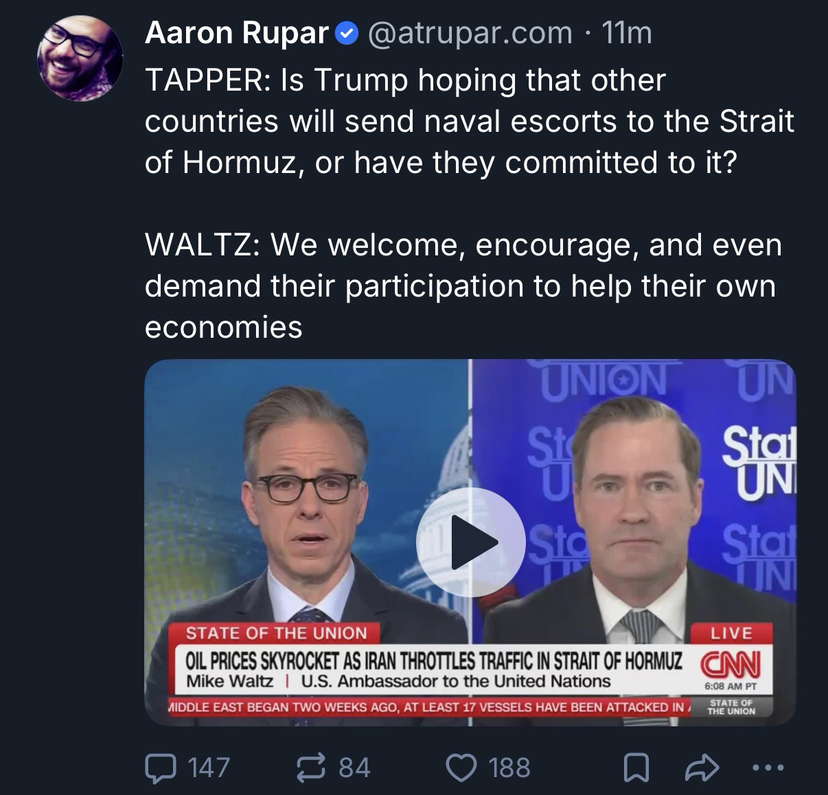
Task: Play the CNN video clip
Action: [470, 542]
